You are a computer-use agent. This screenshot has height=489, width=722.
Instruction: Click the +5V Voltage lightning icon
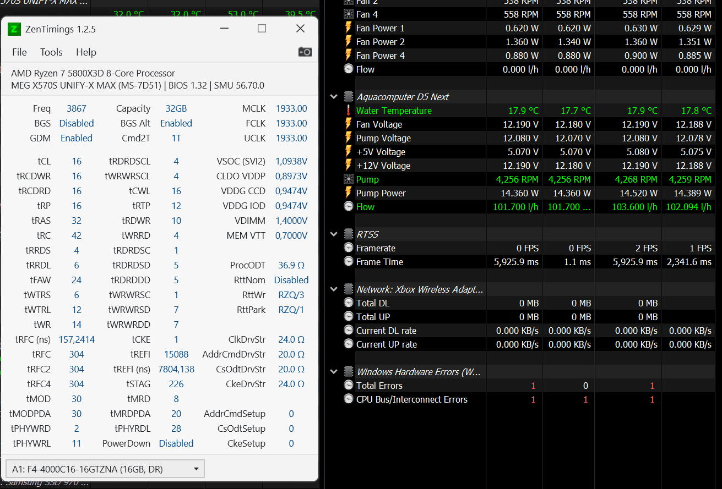[349, 152]
